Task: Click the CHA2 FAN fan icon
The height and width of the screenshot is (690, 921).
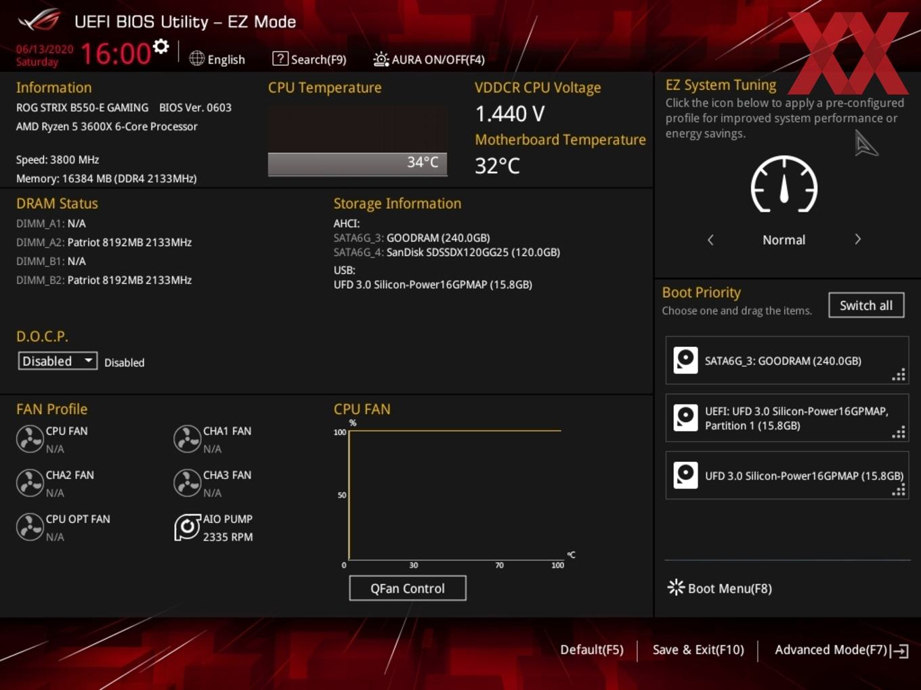Action: point(30,483)
